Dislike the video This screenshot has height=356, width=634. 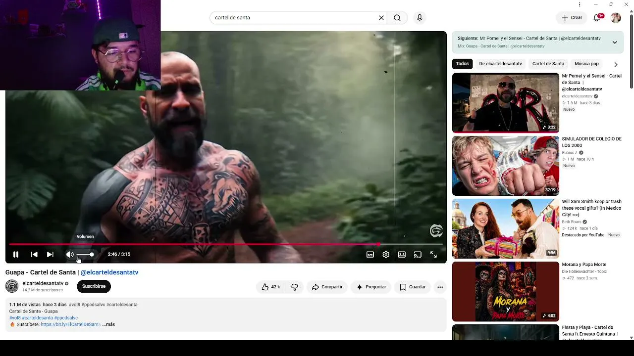[x=295, y=287]
